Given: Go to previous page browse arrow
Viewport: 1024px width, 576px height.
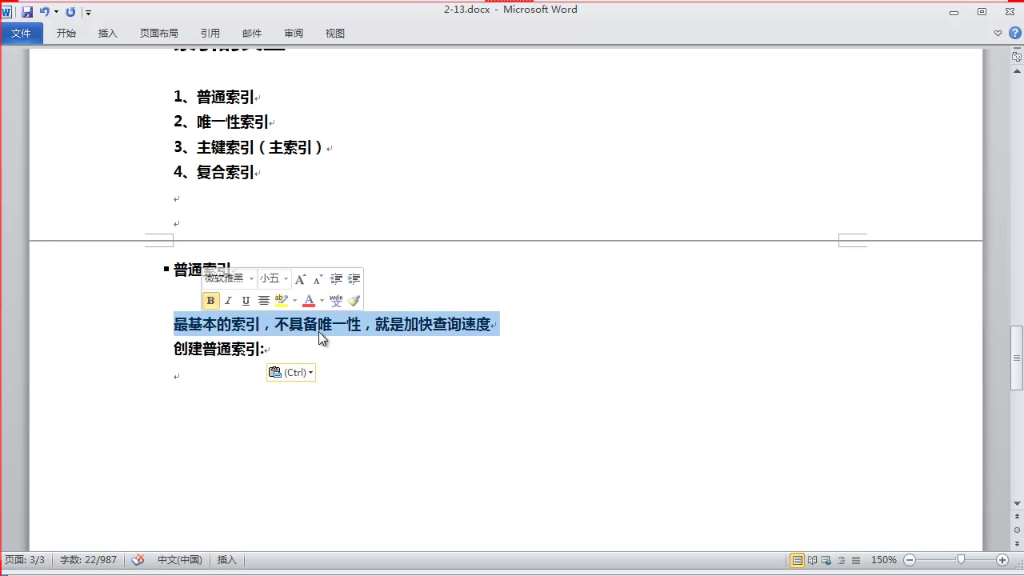Looking at the screenshot, I should (1017, 518).
